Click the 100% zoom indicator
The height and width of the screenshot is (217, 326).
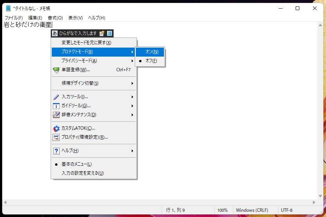point(223,210)
